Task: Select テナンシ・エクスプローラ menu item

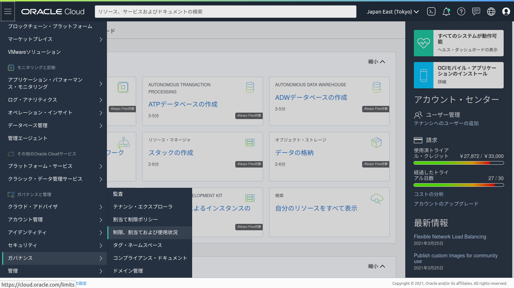Action: (150, 207)
